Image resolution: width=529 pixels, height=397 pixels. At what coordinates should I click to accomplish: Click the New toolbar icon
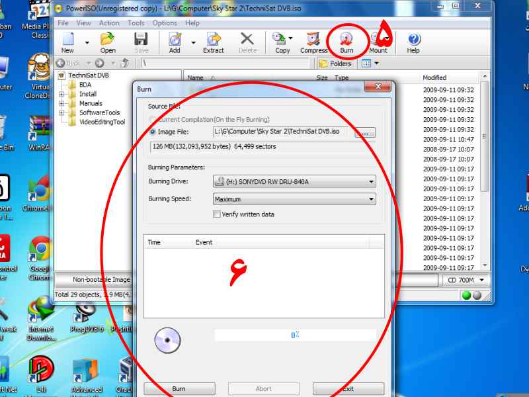(68, 42)
